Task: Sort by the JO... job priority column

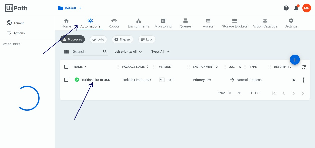Action: pyautogui.click(x=235, y=67)
